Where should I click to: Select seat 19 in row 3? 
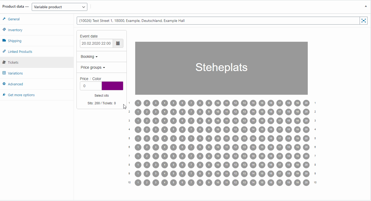point(297,121)
